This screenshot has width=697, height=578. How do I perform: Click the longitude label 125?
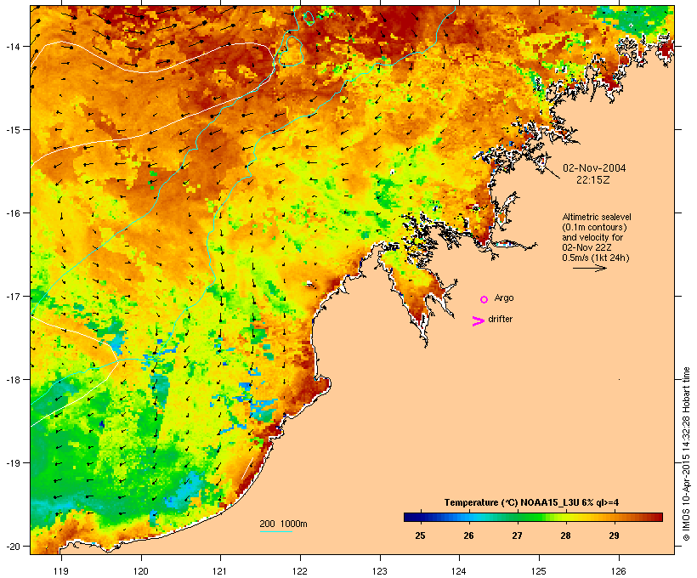click(539, 571)
